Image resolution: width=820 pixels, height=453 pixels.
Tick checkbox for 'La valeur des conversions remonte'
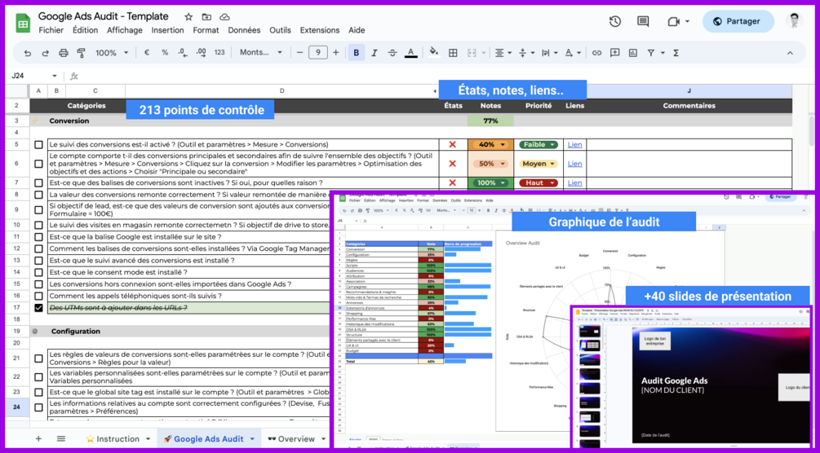pyautogui.click(x=38, y=195)
